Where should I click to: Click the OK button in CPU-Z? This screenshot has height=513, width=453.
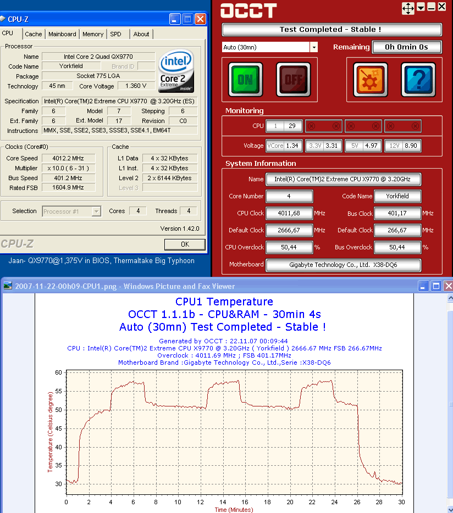[185, 244]
